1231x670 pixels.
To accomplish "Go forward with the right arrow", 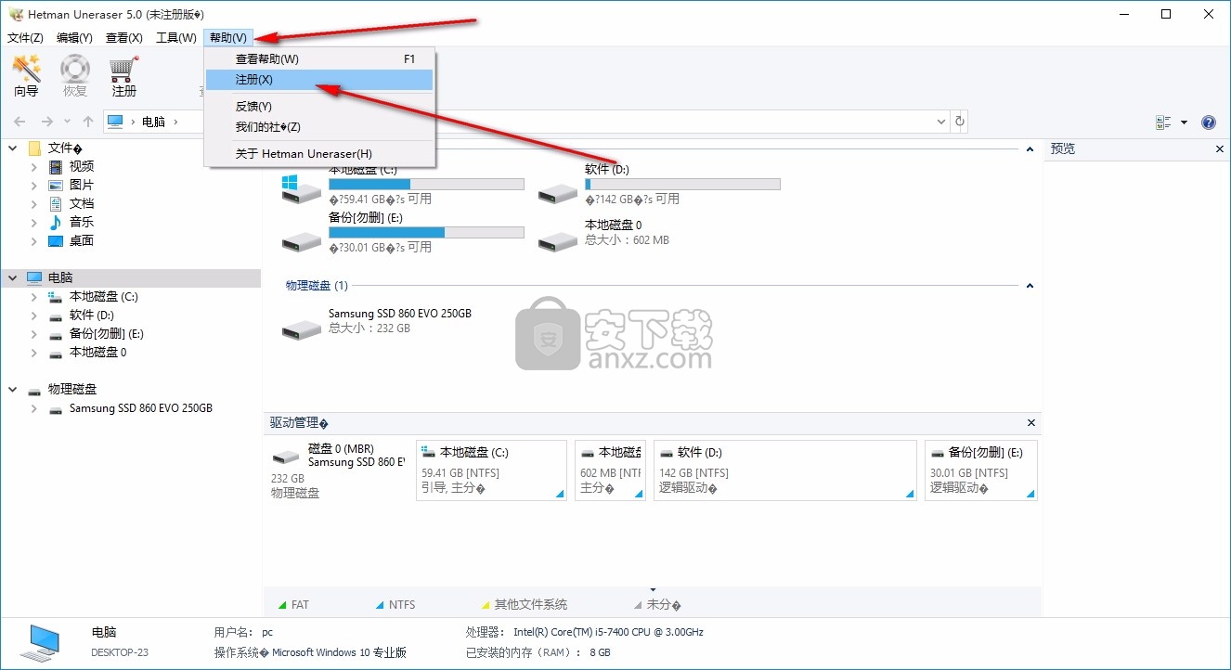I will point(46,122).
